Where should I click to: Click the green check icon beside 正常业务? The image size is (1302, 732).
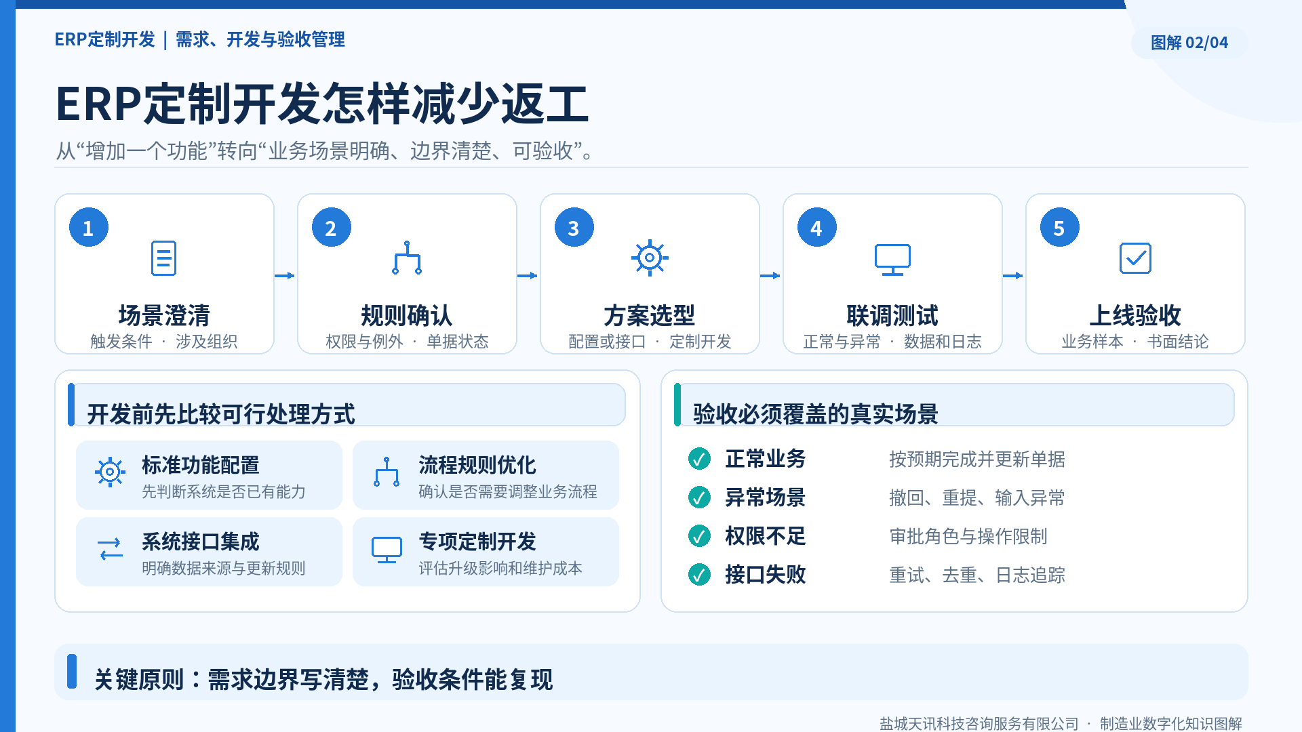pos(699,459)
